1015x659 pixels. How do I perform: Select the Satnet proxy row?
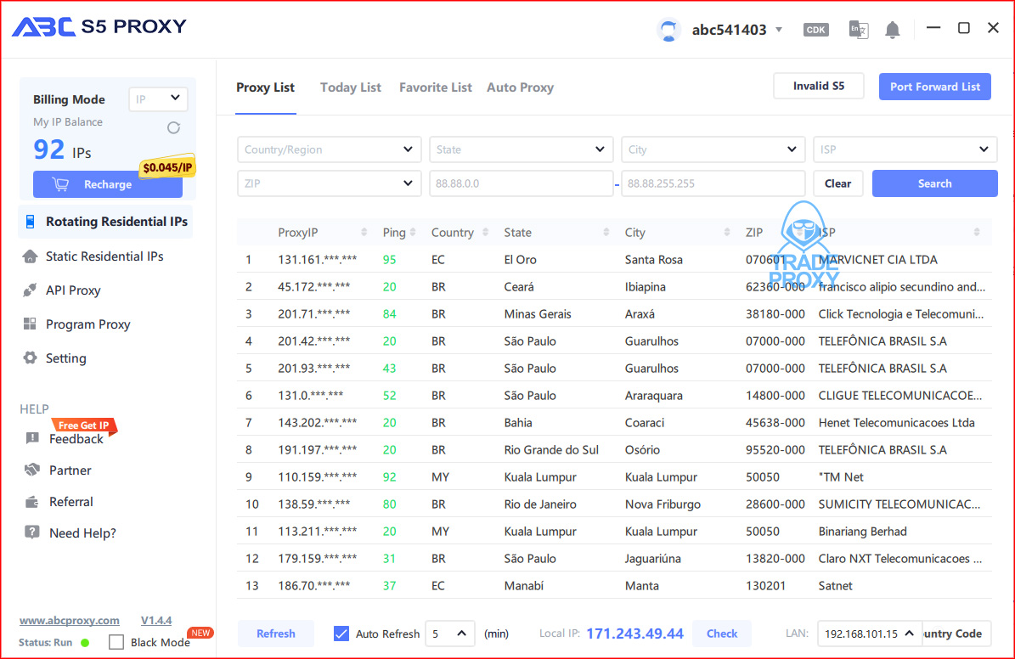point(614,586)
